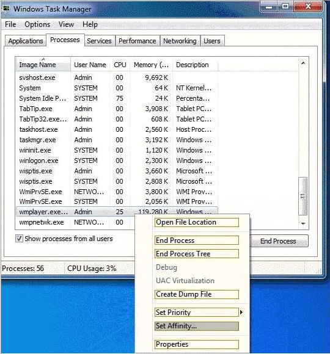Open the Performance tab
The image size is (330, 354).
(x=137, y=41)
